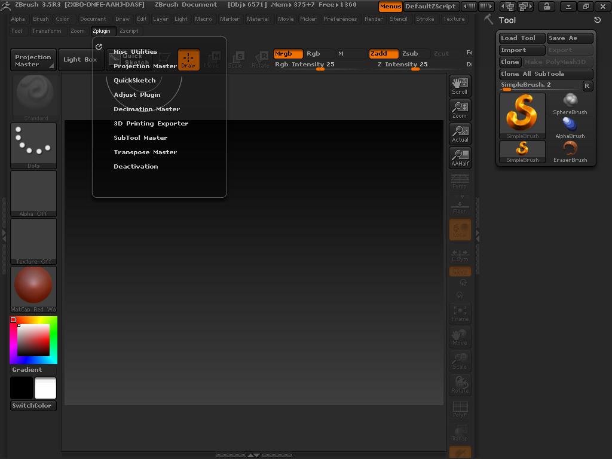Toggle the R button beside SimpleBrush slider

(587, 86)
